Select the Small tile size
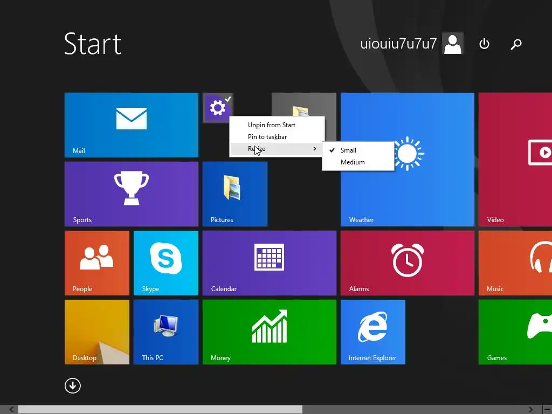This screenshot has width=552, height=414. click(358, 150)
